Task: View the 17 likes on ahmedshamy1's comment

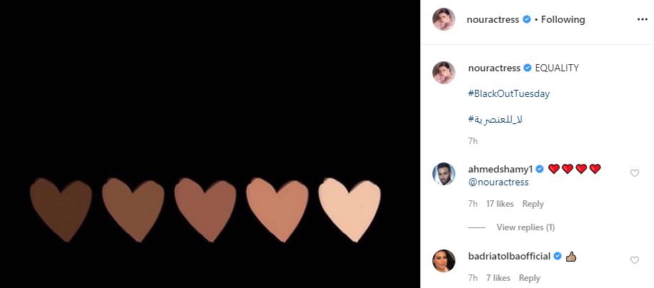Action: (x=500, y=204)
